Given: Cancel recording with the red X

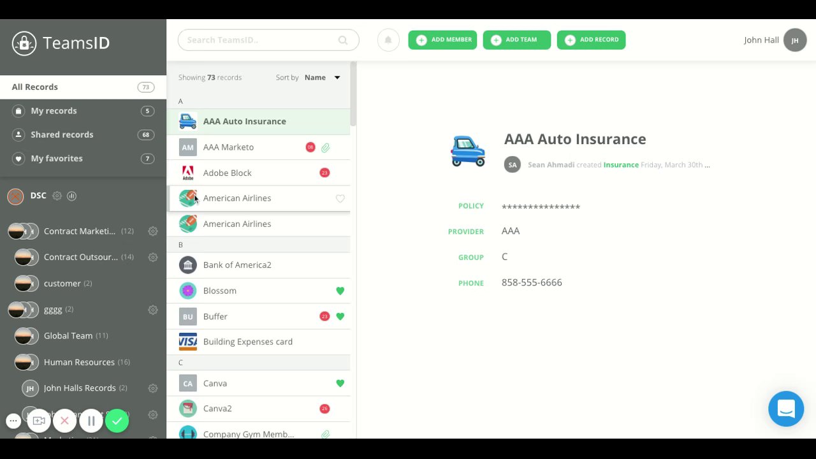Looking at the screenshot, I should click(64, 421).
